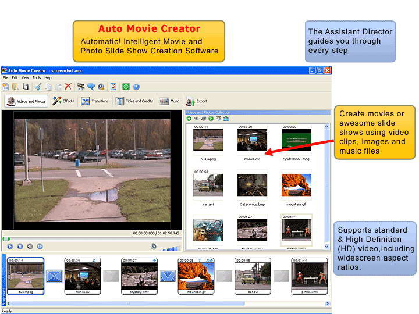
Task: Select monks.avi thumbnail in collection
Action: point(252,140)
